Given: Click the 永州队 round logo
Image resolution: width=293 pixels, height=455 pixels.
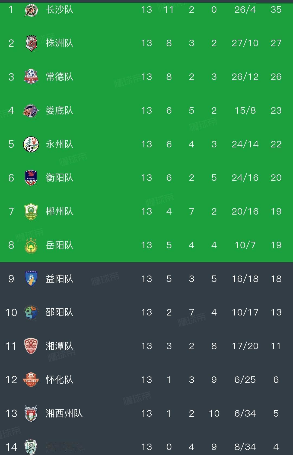Looking at the screenshot, I should [31, 144].
